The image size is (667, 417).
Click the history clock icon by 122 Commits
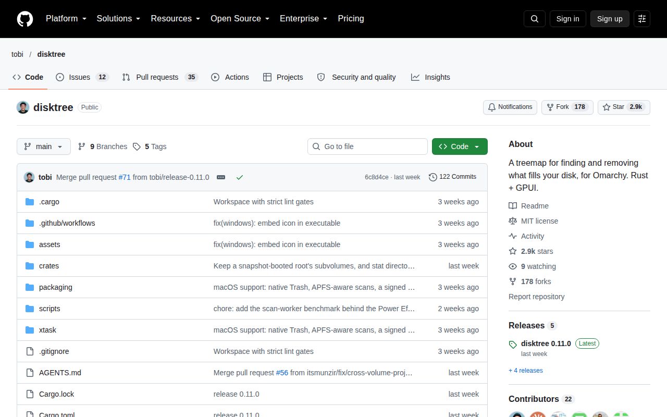tap(433, 177)
